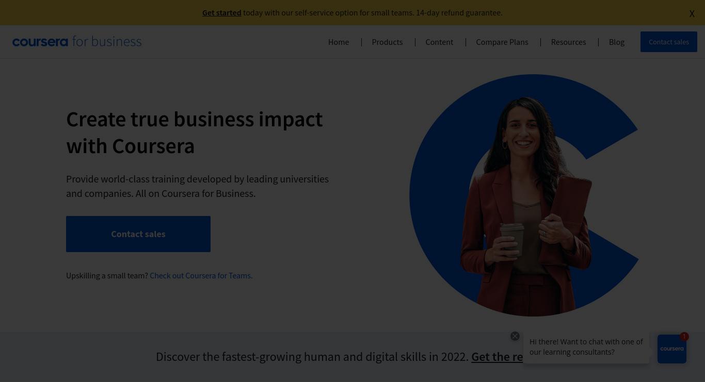Screen dimensions: 705x382
Task: Open the Resources menu item
Action: (x=568, y=42)
